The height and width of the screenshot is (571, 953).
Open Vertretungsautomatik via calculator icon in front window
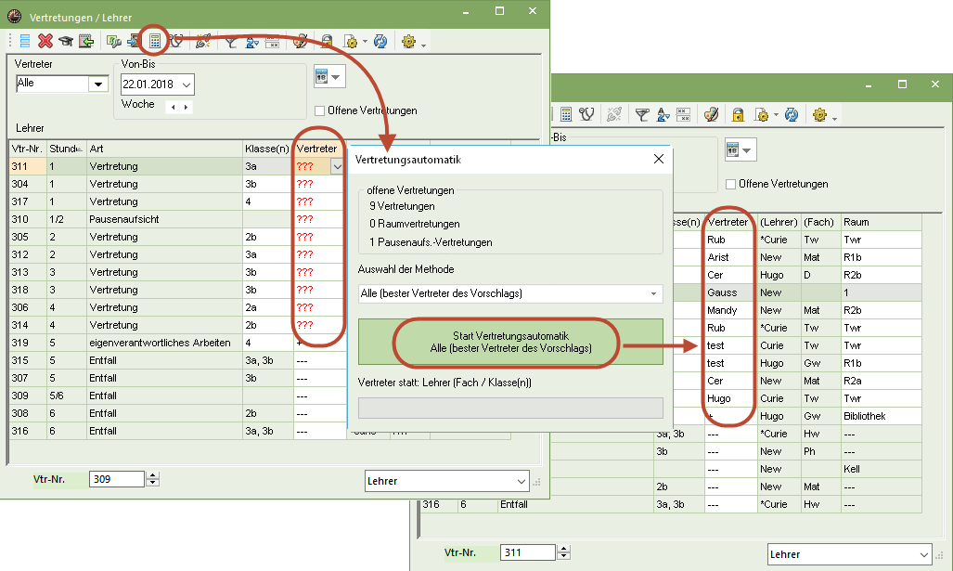click(155, 41)
